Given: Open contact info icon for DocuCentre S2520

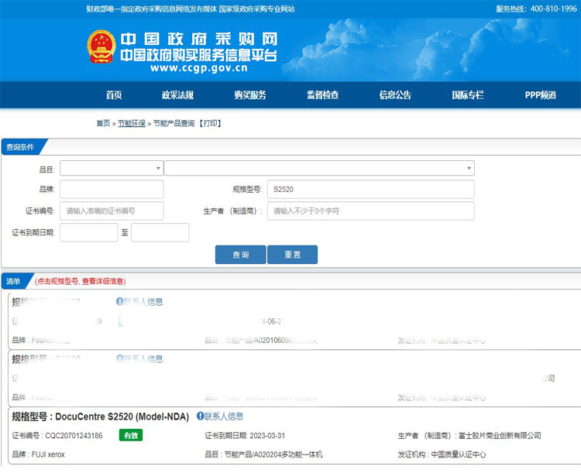Looking at the screenshot, I should (x=200, y=416).
